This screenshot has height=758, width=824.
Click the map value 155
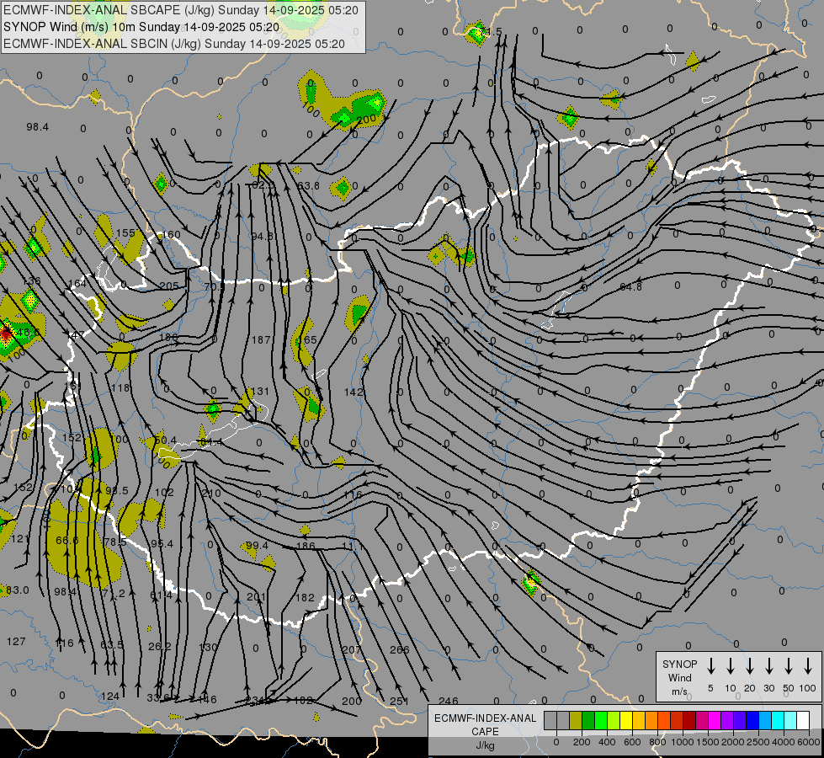[125, 233]
